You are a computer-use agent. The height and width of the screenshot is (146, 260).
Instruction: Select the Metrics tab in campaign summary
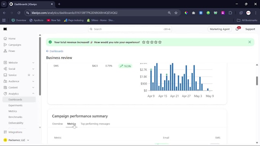71,124
